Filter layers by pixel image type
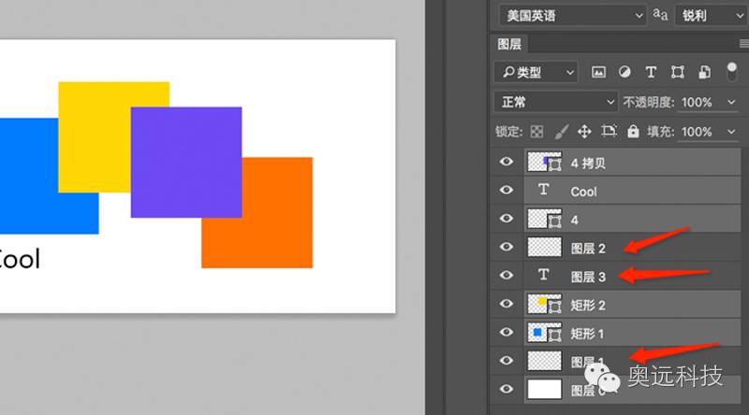 tap(598, 72)
